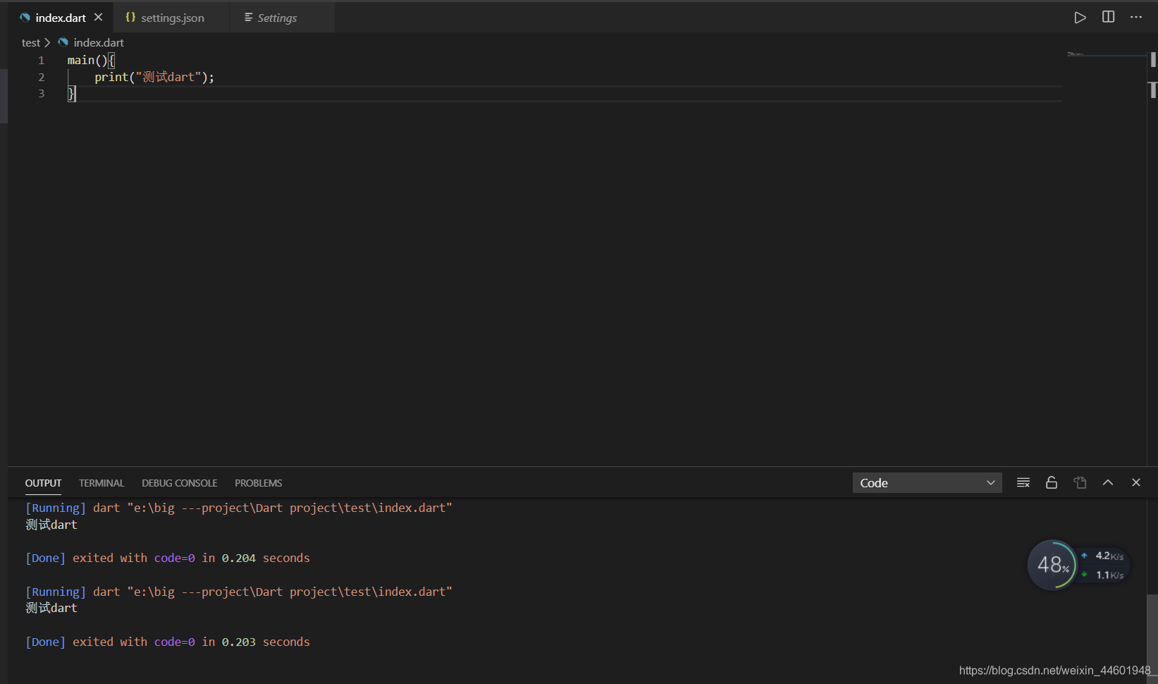Select the index.dart editor tab

pyautogui.click(x=61, y=18)
